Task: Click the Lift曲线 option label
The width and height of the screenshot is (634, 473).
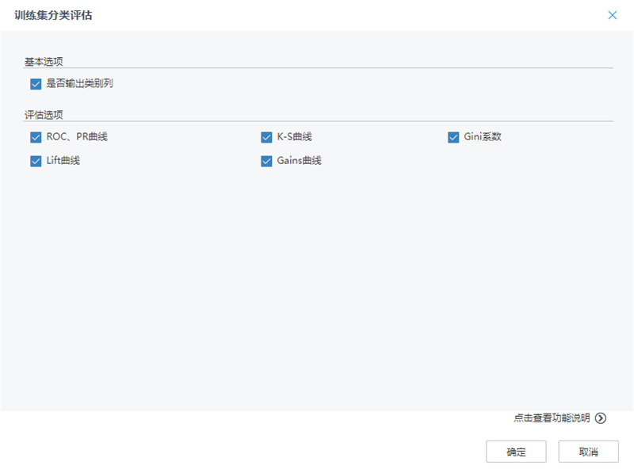Action: click(x=63, y=161)
